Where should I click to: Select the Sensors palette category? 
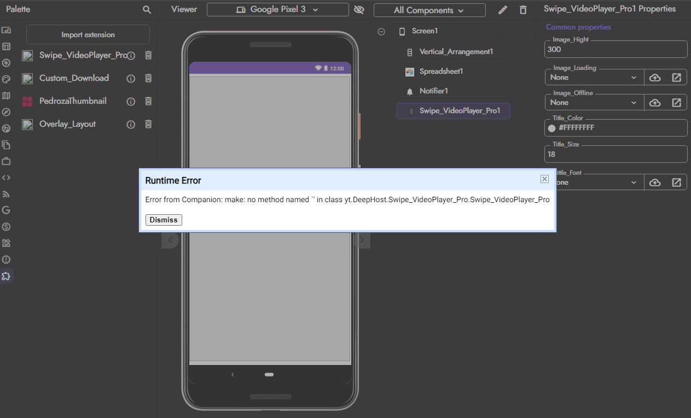[7, 111]
